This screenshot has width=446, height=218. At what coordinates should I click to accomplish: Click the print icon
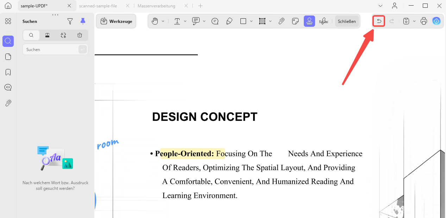[424, 21]
